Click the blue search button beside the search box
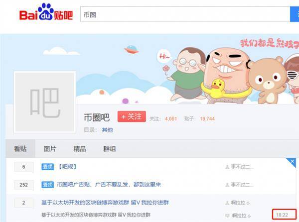Image resolution: width=299 pixels, height=222 pixels. [x=295, y=14]
